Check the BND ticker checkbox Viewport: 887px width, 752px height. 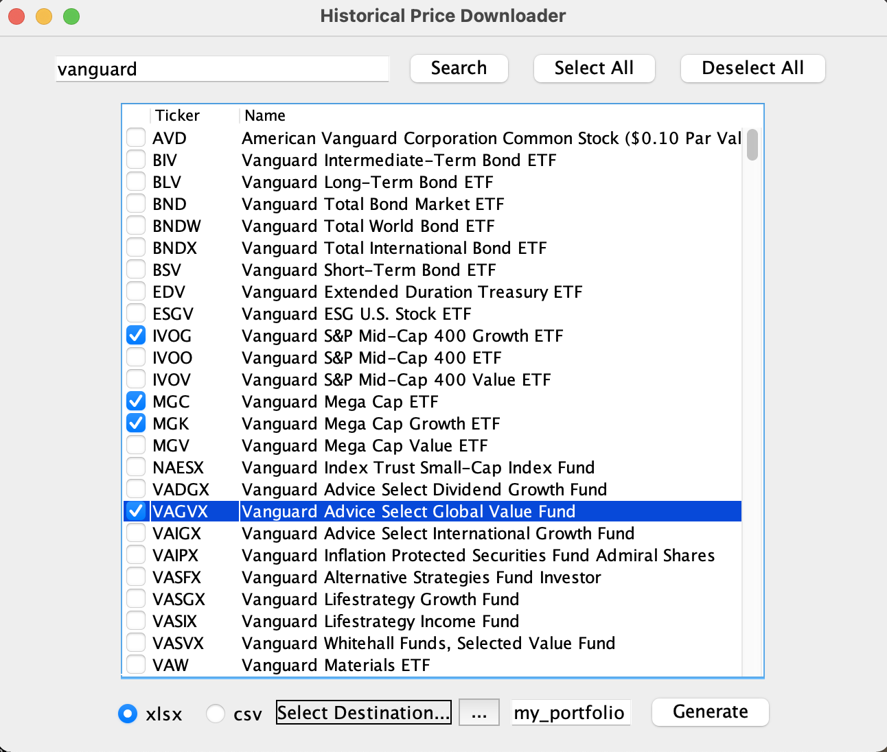click(136, 204)
